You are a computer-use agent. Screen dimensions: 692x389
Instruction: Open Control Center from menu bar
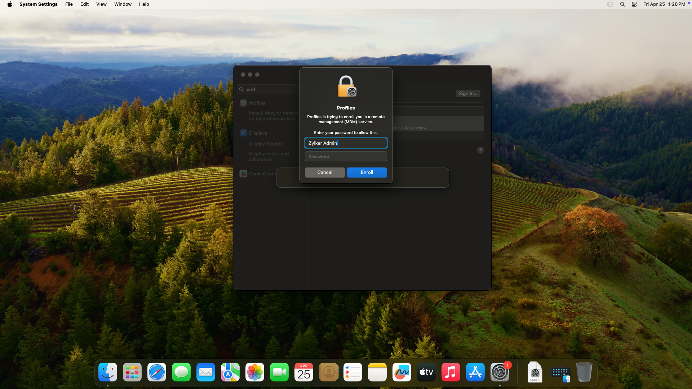[x=634, y=4]
